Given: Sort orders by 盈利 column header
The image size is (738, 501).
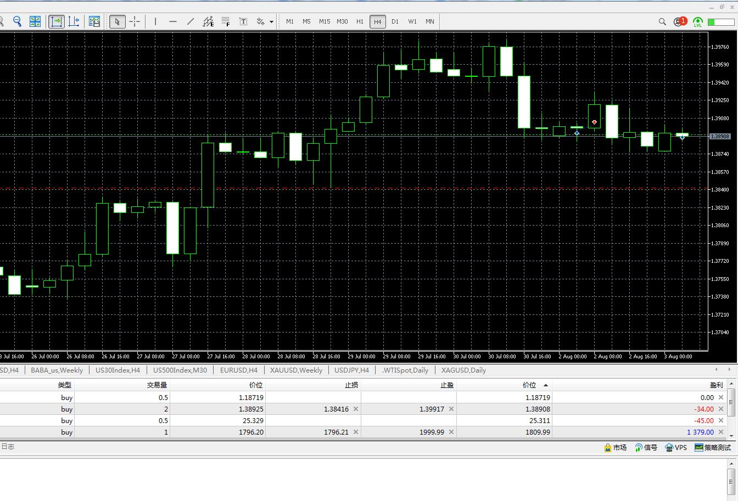Looking at the screenshot, I should click(x=640, y=385).
